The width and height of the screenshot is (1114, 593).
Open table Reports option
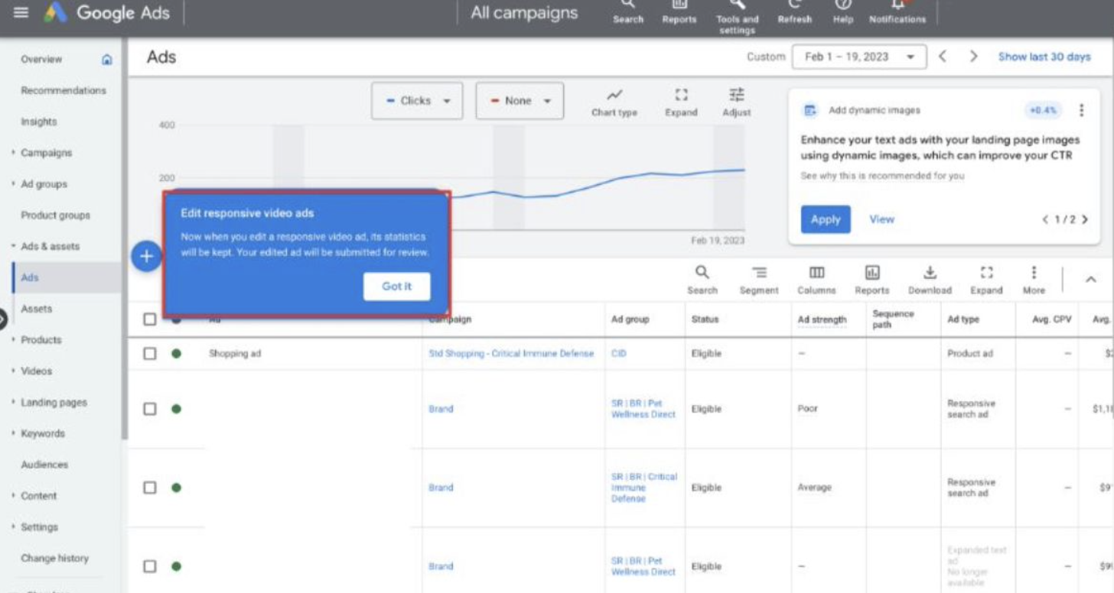point(872,280)
